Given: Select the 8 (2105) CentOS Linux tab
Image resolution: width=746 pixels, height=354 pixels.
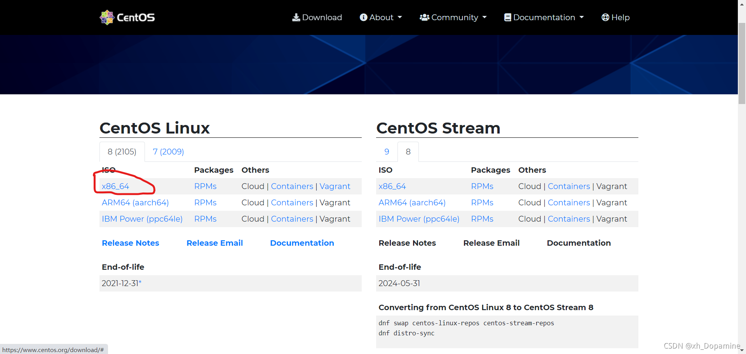Looking at the screenshot, I should click(122, 152).
